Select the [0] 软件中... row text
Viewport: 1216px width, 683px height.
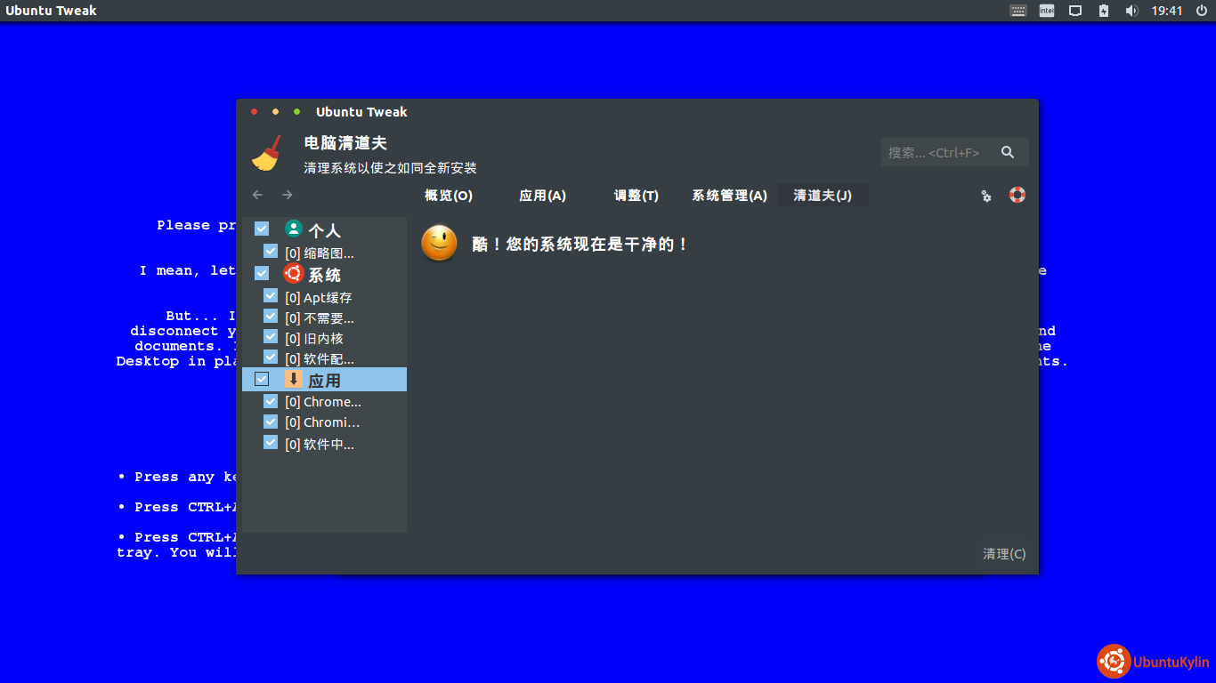pos(320,445)
